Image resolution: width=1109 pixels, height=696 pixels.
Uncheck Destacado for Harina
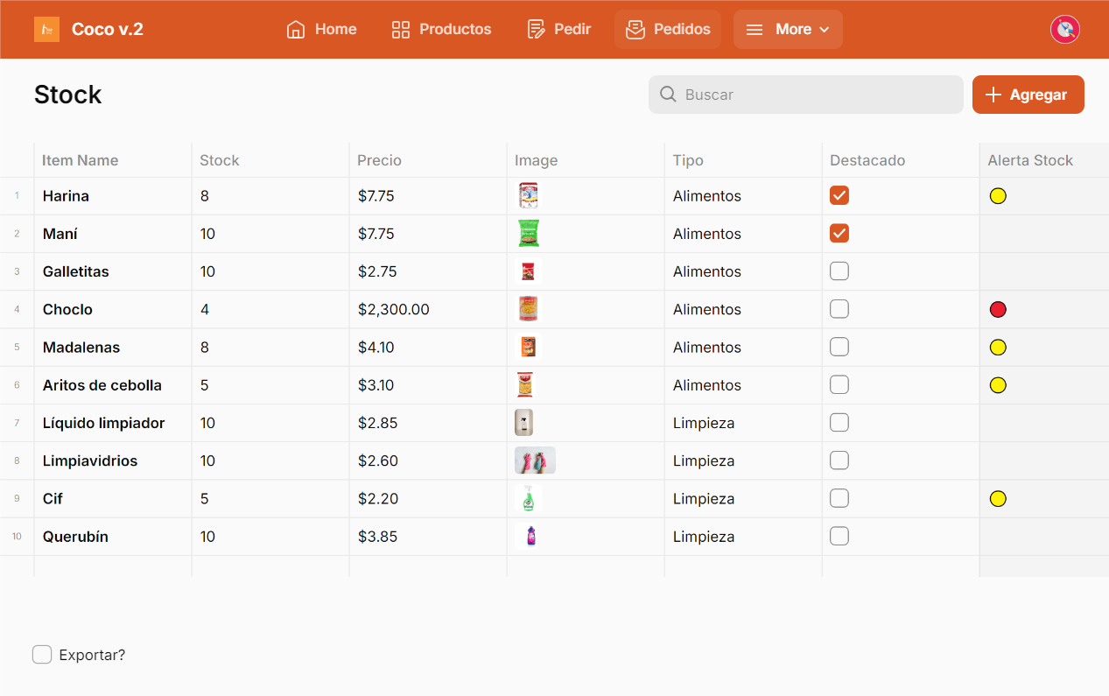pyautogui.click(x=839, y=195)
